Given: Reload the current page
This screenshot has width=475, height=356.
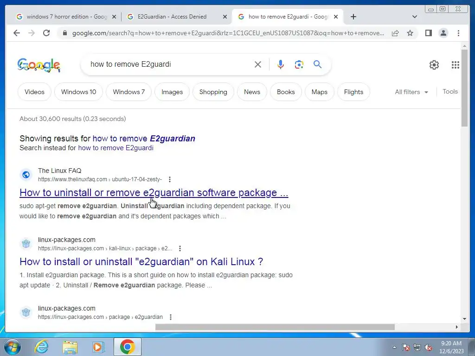Looking at the screenshot, I should 46,33.
